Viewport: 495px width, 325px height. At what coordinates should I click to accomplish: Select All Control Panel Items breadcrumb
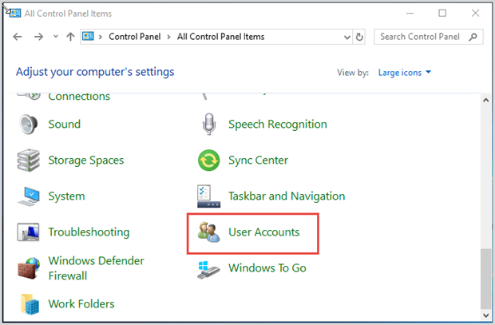point(220,37)
